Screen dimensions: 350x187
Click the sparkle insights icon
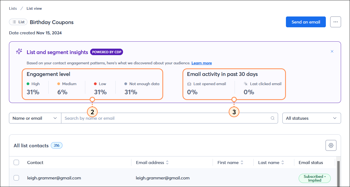click(19, 51)
